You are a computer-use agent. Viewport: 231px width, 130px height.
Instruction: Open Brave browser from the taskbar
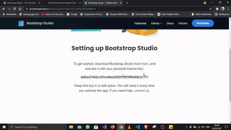146,127
